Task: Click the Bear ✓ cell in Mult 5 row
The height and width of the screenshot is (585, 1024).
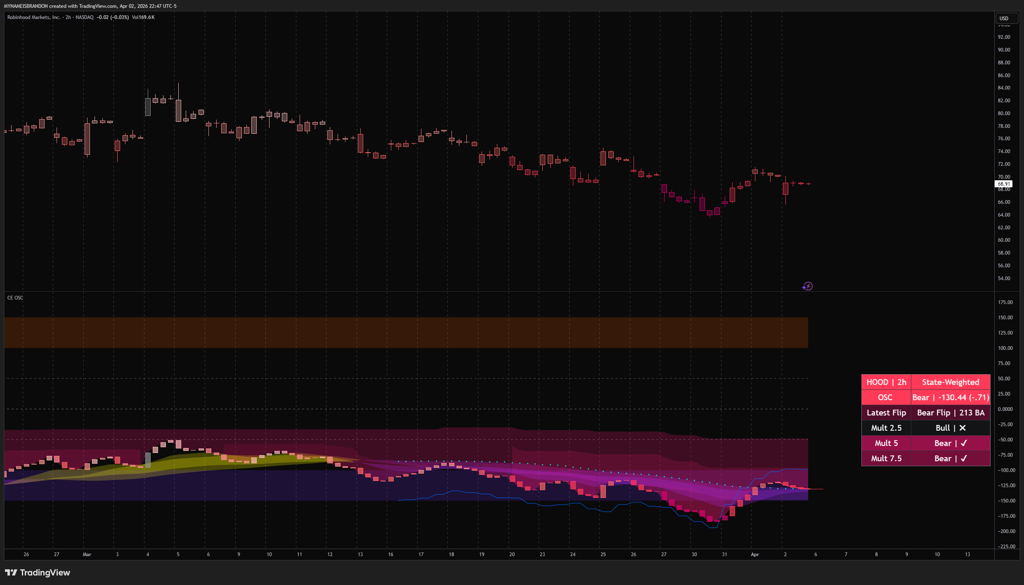Action: point(951,443)
